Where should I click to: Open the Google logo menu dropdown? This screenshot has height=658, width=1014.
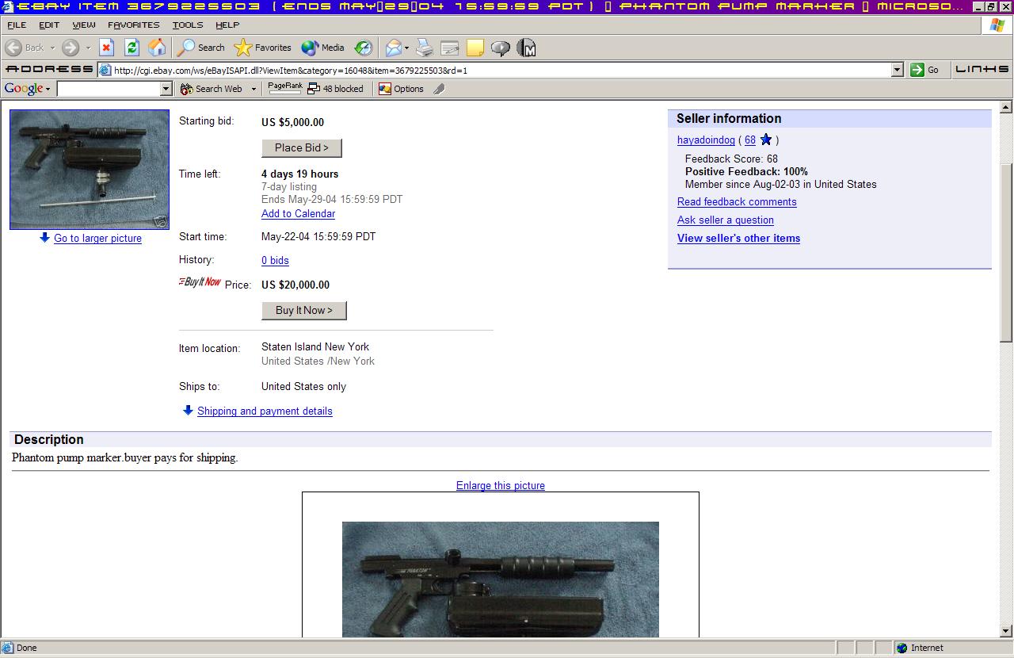(48, 89)
